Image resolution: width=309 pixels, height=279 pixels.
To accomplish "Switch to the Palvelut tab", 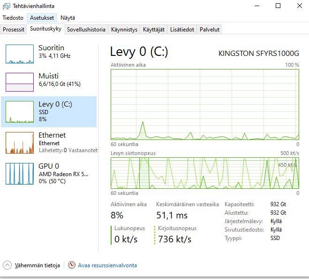I will tap(210, 29).
